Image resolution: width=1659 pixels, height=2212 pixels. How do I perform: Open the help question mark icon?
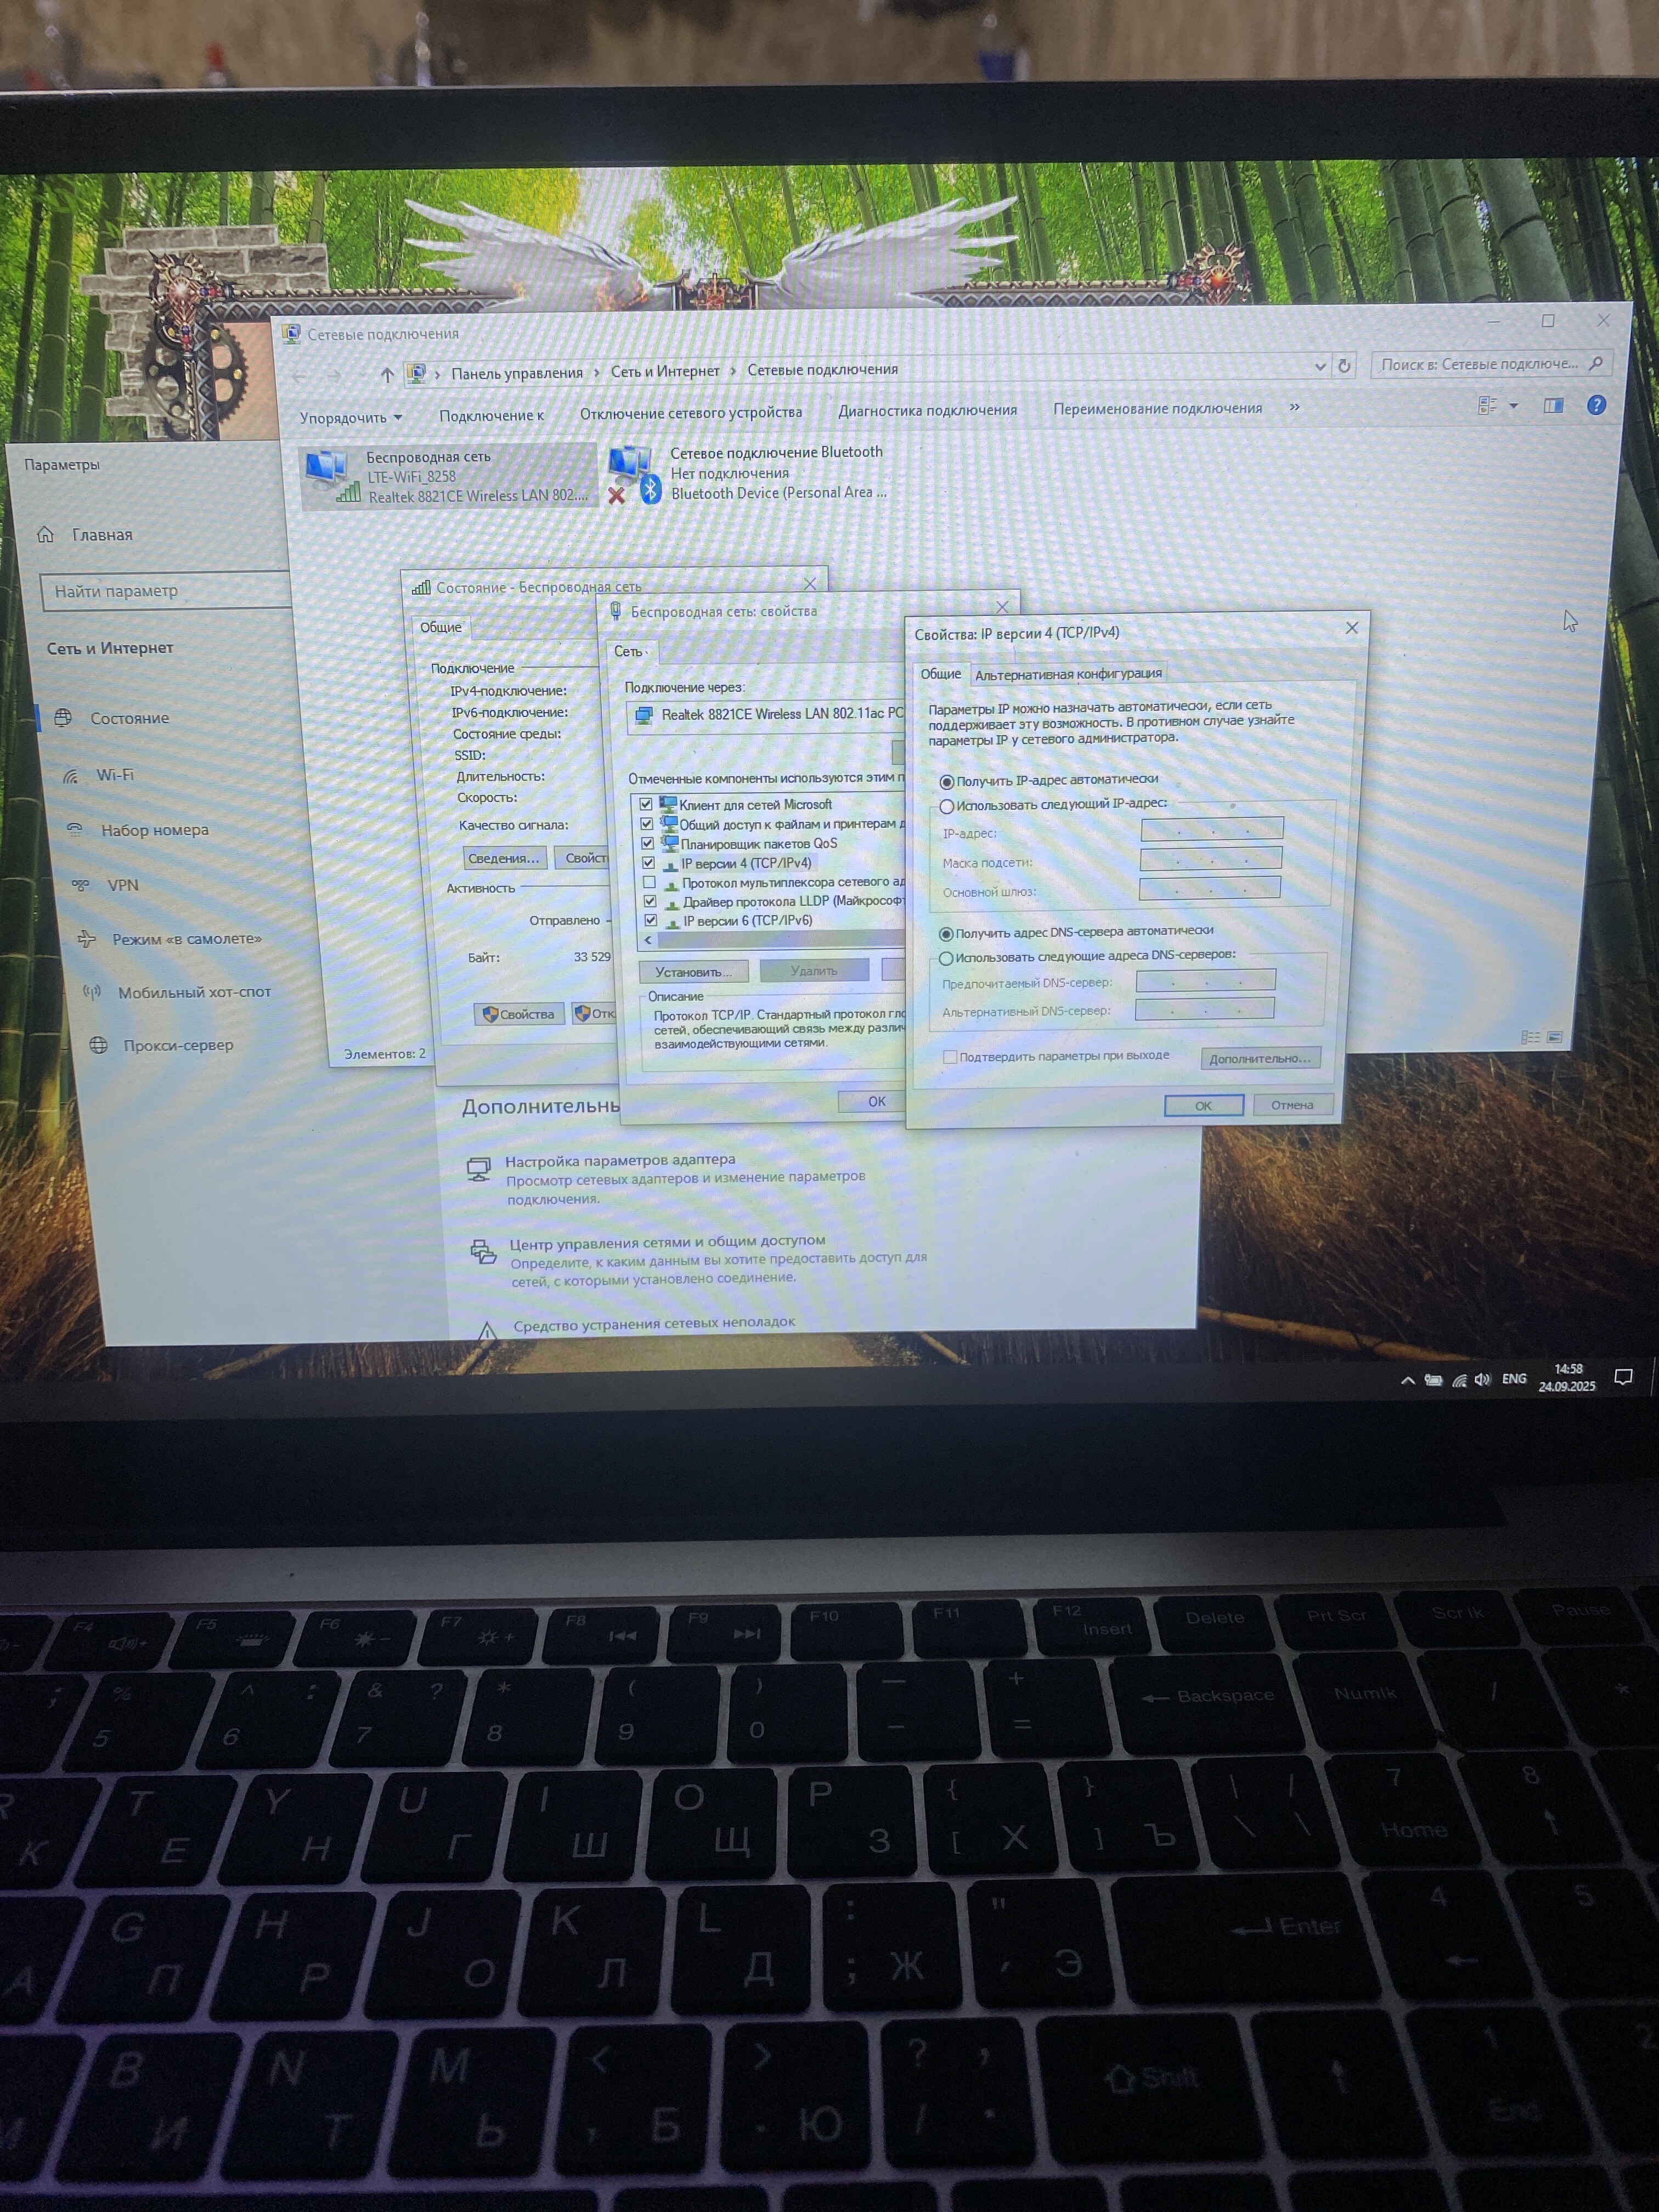[1596, 405]
